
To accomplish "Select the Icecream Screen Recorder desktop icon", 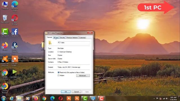I will 15,61.
